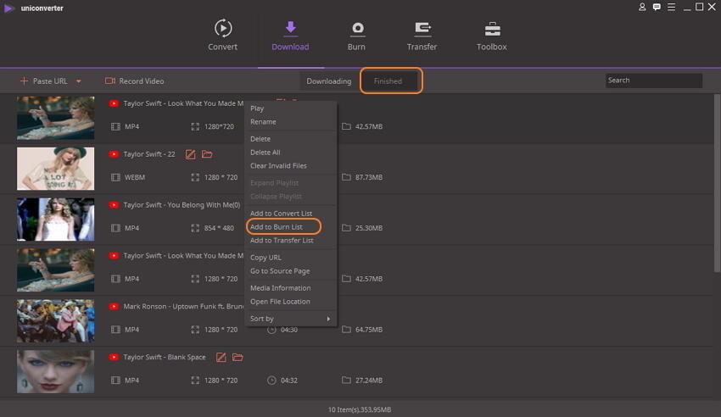The width and height of the screenshot is (721, 417).
Task: Click YouTube icon beside You Belong With Me
Action: point(114,205)
